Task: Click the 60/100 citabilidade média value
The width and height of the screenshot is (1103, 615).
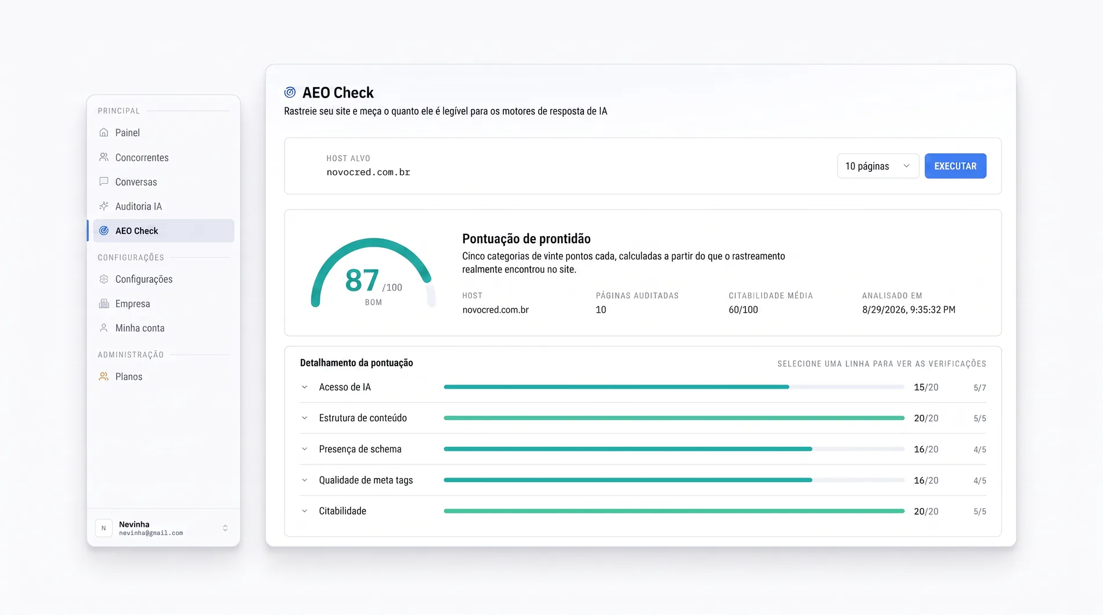Action: tap(743, 310)
